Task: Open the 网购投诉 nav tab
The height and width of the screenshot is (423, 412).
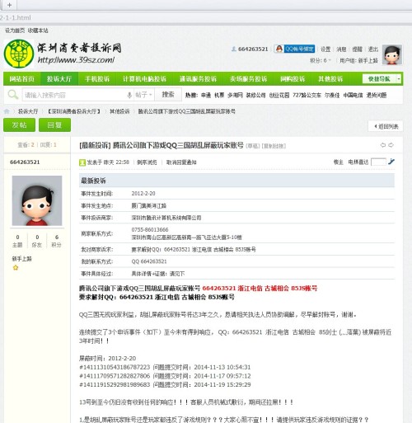Action: [x=293, y=79]
